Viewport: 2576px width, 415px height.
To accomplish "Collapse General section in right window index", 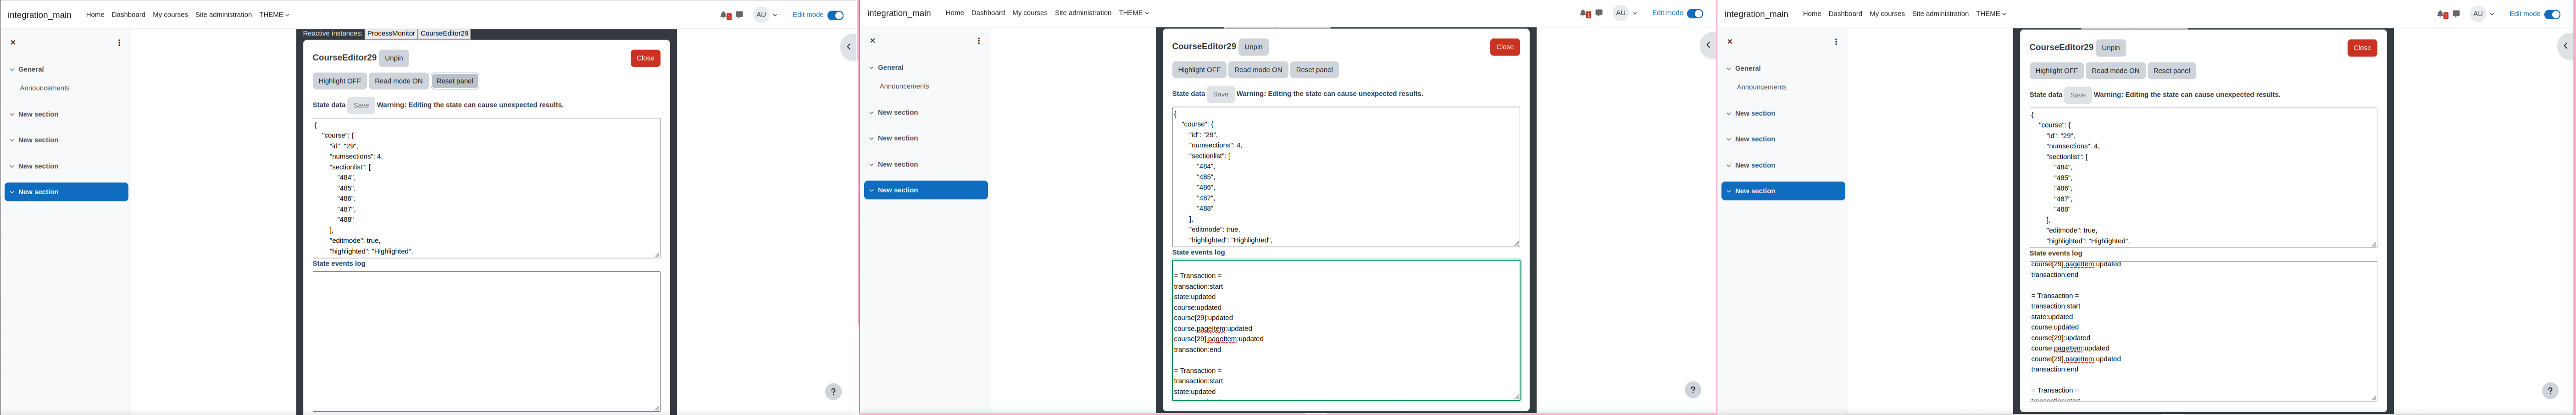I will pyautogui.click(x=1729, y=69).
